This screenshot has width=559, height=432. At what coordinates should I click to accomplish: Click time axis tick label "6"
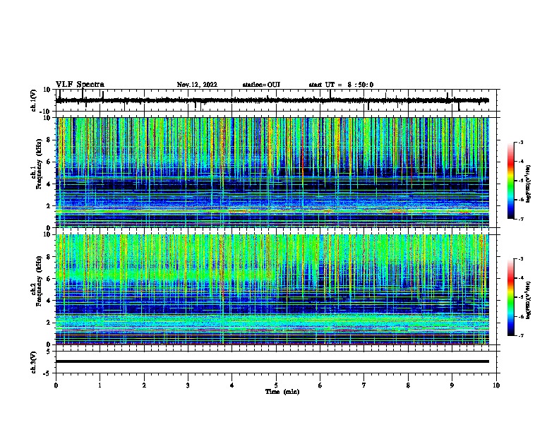tap(320, 385)
